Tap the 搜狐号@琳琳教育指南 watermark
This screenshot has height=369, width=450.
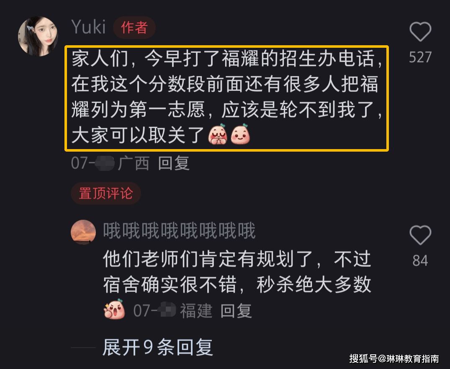(x=394, y=359)
